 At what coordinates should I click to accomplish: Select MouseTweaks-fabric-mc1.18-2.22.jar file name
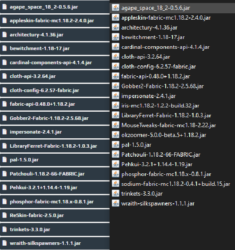pyautogui.click(x=169, y=125)
